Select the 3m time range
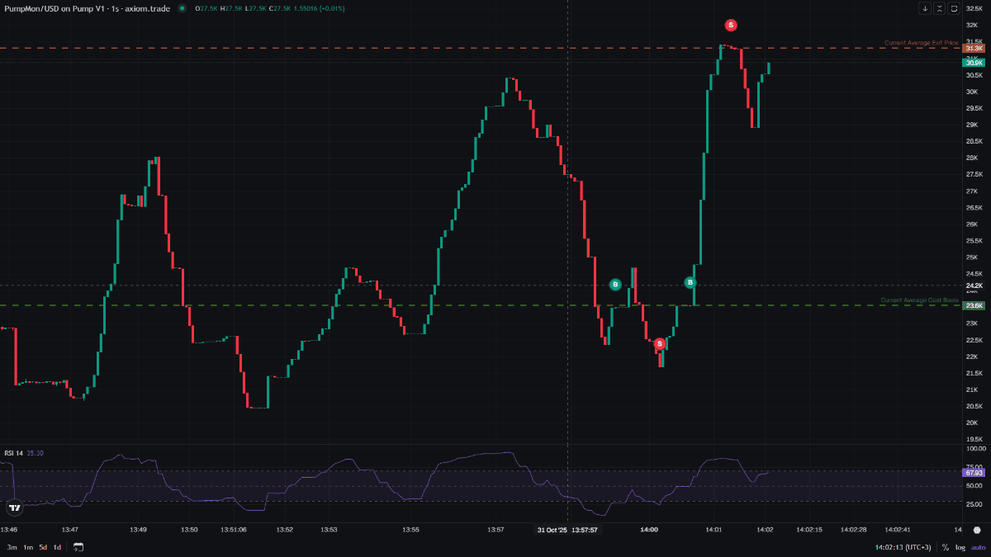Viewport: 991px width, 557px height. point(12,547)
